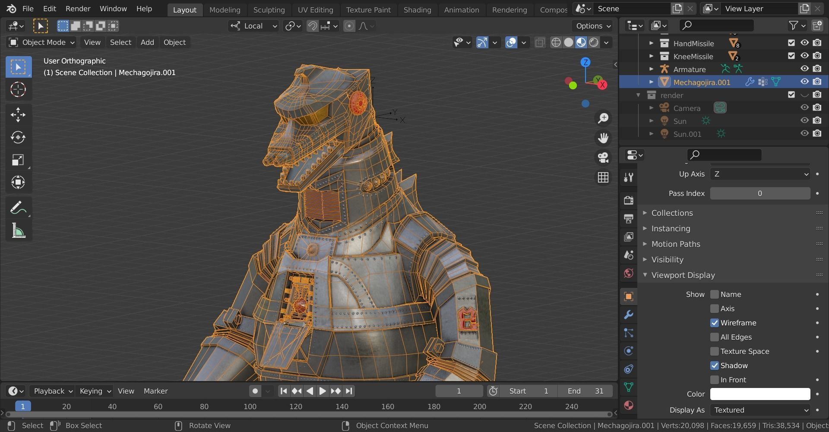The width and height of the screenshot is (829, 432).
Task: Open World properties tab
Action: pyautogui.click(x=629, y=273)
